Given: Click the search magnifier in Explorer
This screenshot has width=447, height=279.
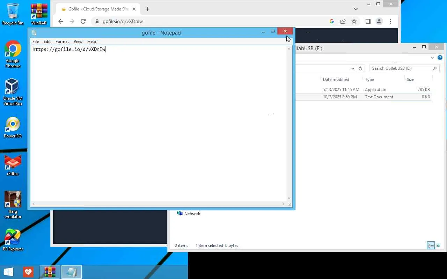Looking at the screenshot, I should point(434,68).
